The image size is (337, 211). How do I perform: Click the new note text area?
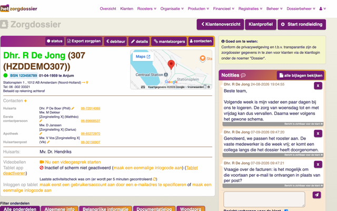point(264,199)
